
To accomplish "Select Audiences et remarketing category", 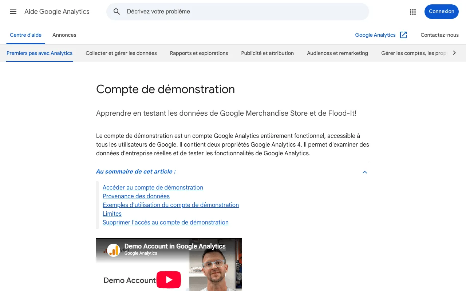I will (x=337, y=53).
